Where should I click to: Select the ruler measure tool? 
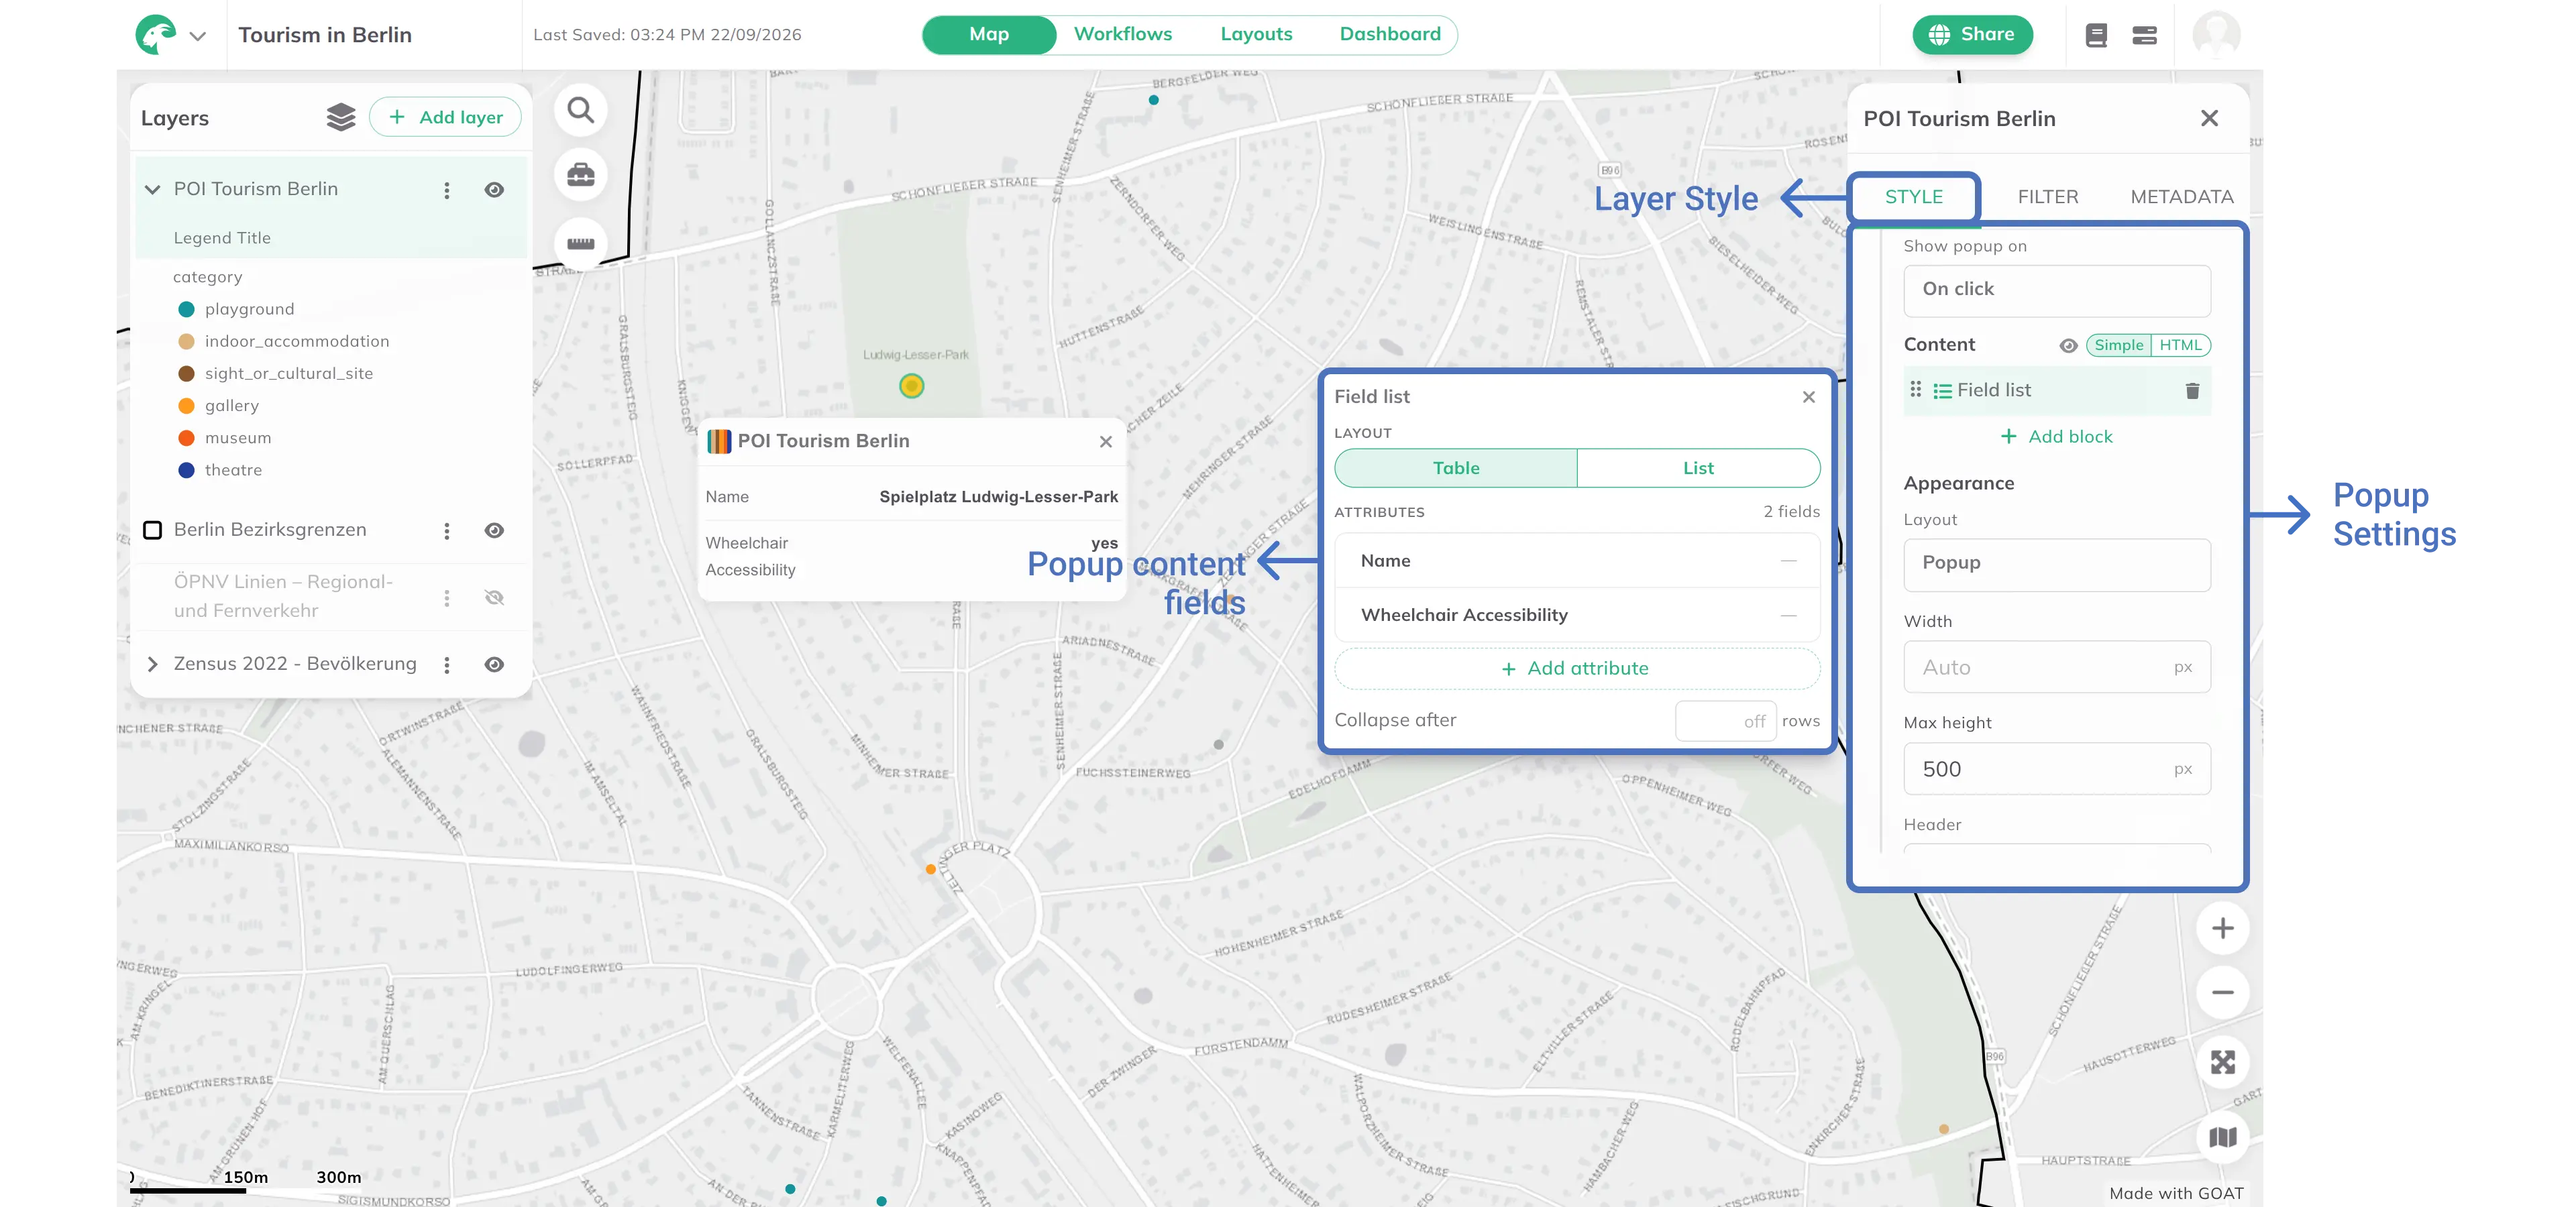(580, 243)
